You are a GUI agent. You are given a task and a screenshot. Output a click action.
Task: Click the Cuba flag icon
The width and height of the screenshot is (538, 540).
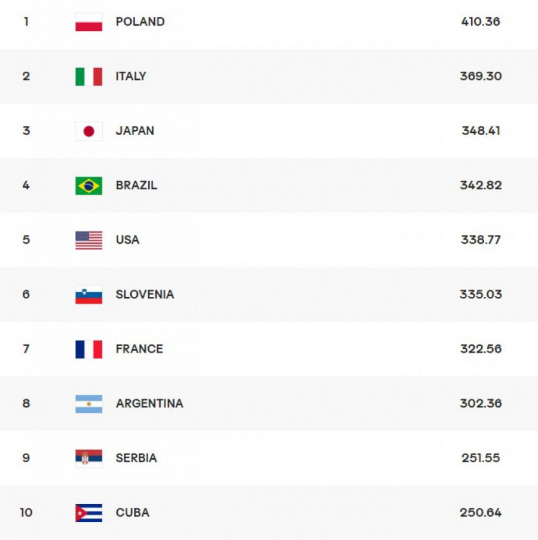click(x=88, y=513)
